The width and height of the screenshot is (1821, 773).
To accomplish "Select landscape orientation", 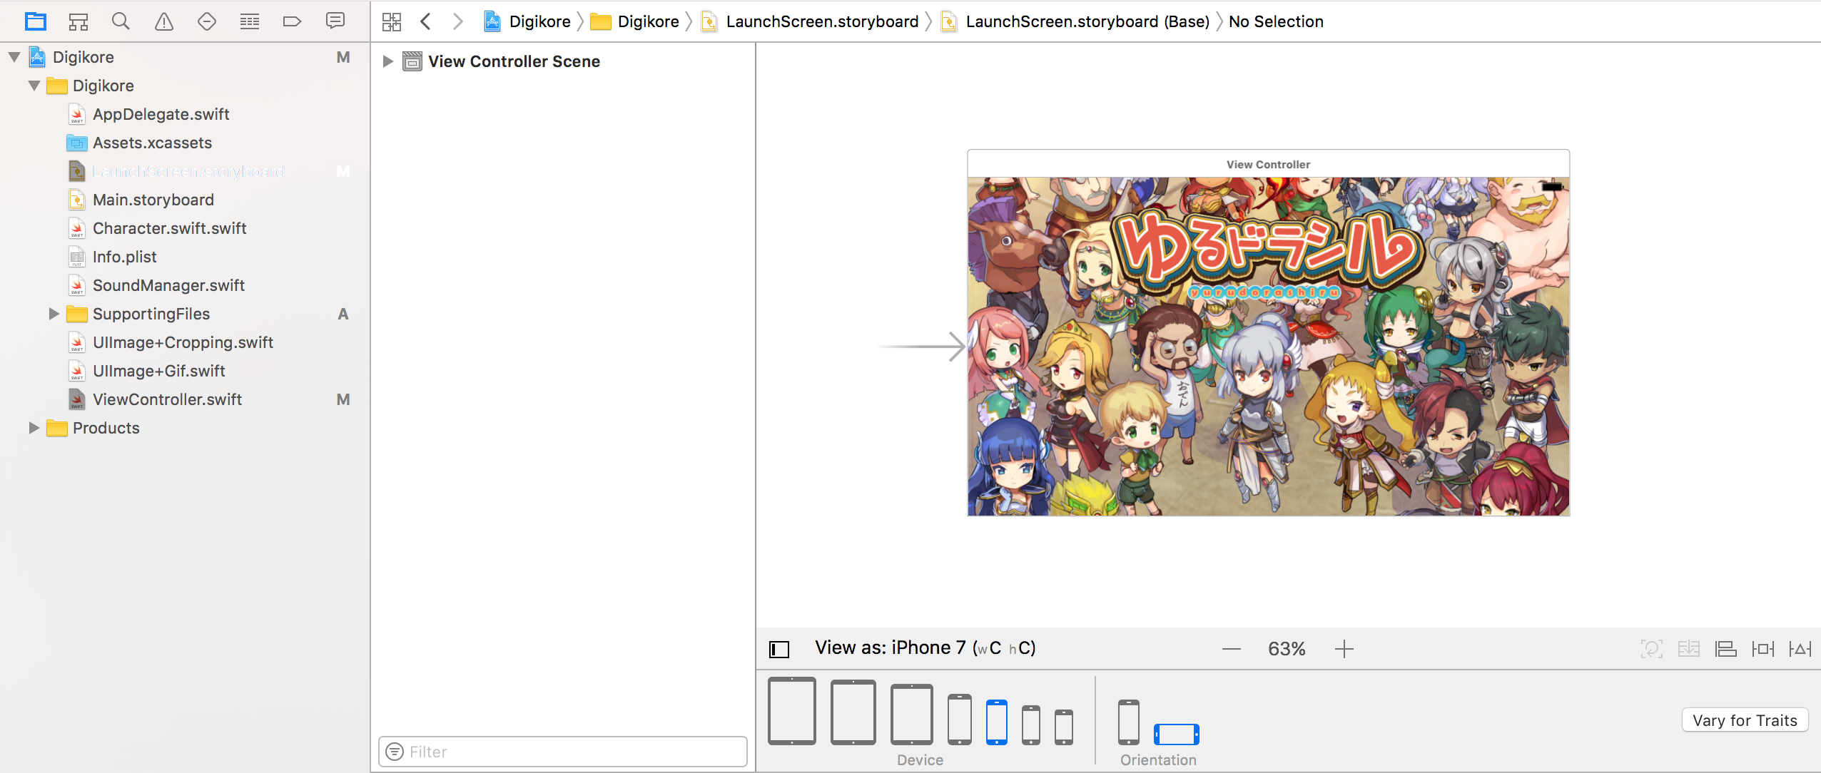I will pyautogui.click(x=1177, y=734).
